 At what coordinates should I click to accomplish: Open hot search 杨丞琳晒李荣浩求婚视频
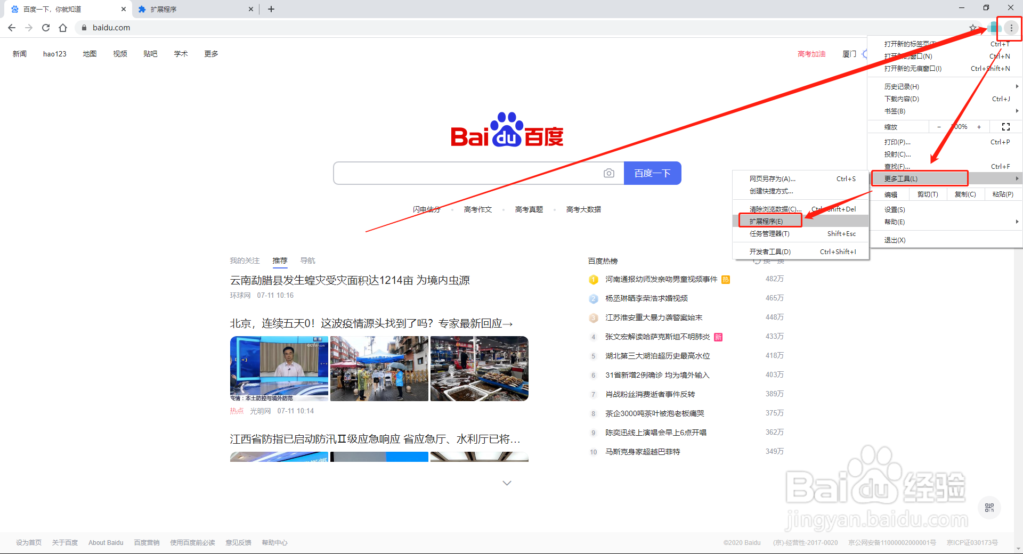(646, 298)
